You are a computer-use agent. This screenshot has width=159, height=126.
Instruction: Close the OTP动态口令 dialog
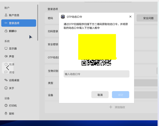pos(130,17)
